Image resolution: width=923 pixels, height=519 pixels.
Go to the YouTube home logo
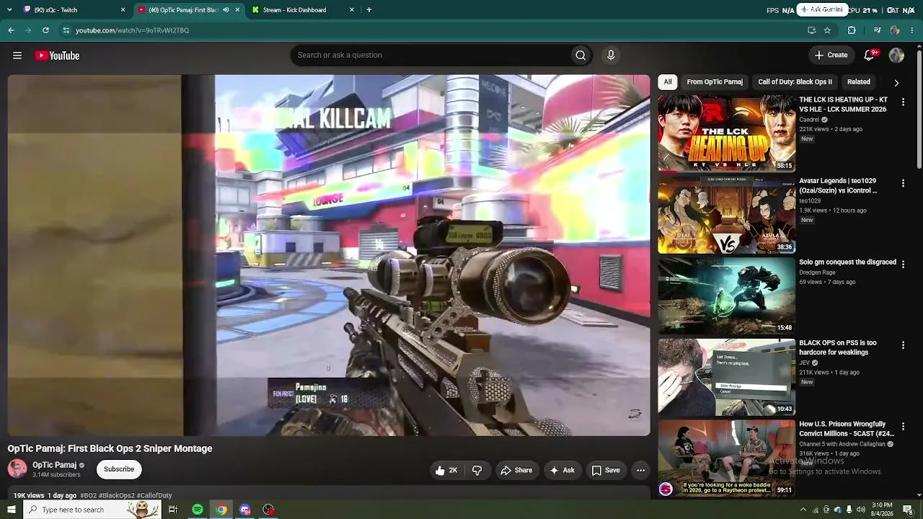coord(57,56)
